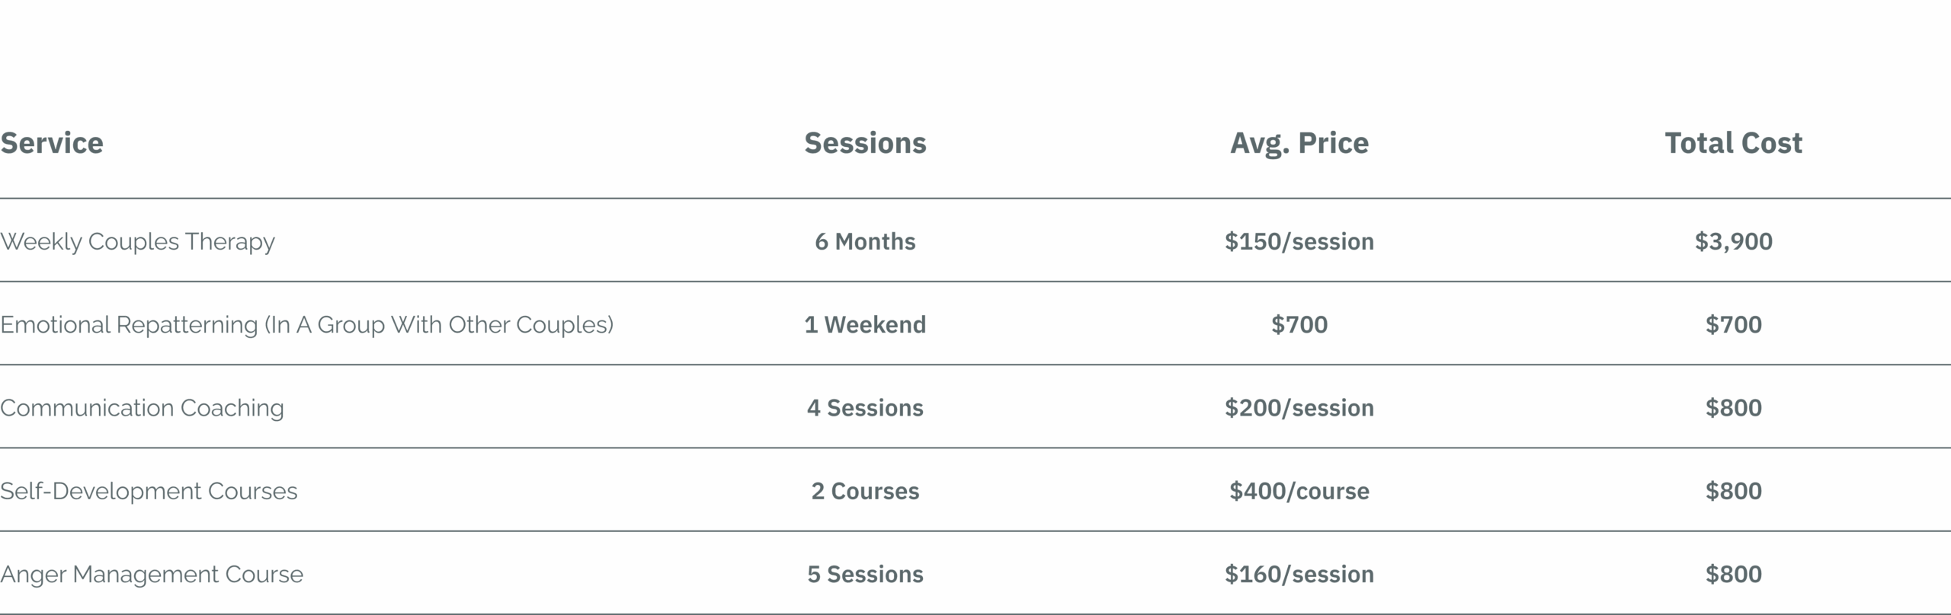The image size is (1951, 615).
Task: Click the 5 Sessions cell
Action: 865,574
